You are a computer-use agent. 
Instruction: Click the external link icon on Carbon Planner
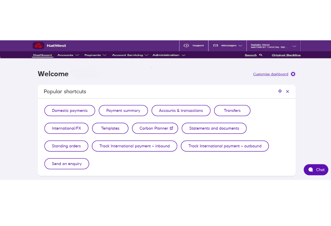pyautogui.click(x=171, y=128)
